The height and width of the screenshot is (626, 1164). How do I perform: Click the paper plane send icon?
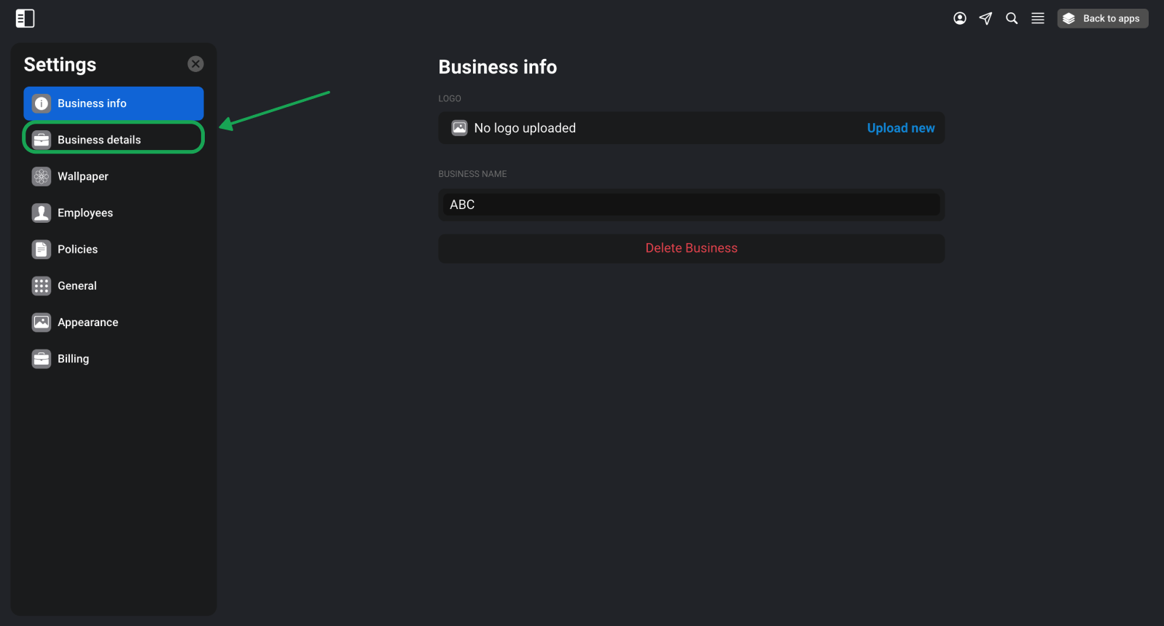(985, 18)
